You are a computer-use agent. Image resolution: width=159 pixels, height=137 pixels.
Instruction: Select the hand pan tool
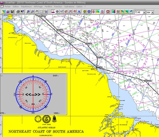[37, 12]
